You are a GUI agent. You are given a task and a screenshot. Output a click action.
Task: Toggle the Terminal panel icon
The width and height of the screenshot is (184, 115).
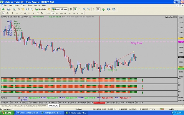(27, 9)
